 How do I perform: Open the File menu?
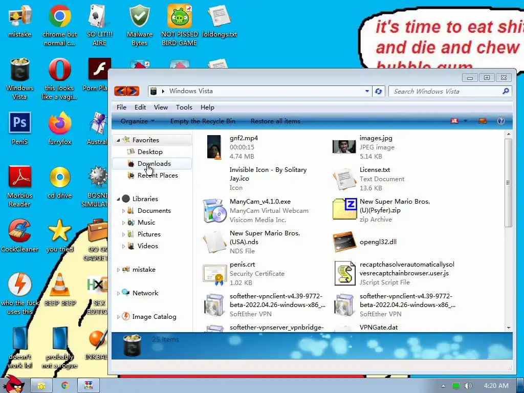click(121, 107)
